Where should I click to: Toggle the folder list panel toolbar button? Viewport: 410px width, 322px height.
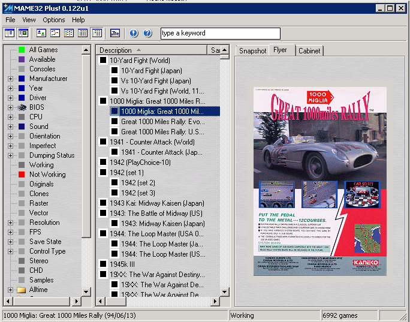coord(9,33)
